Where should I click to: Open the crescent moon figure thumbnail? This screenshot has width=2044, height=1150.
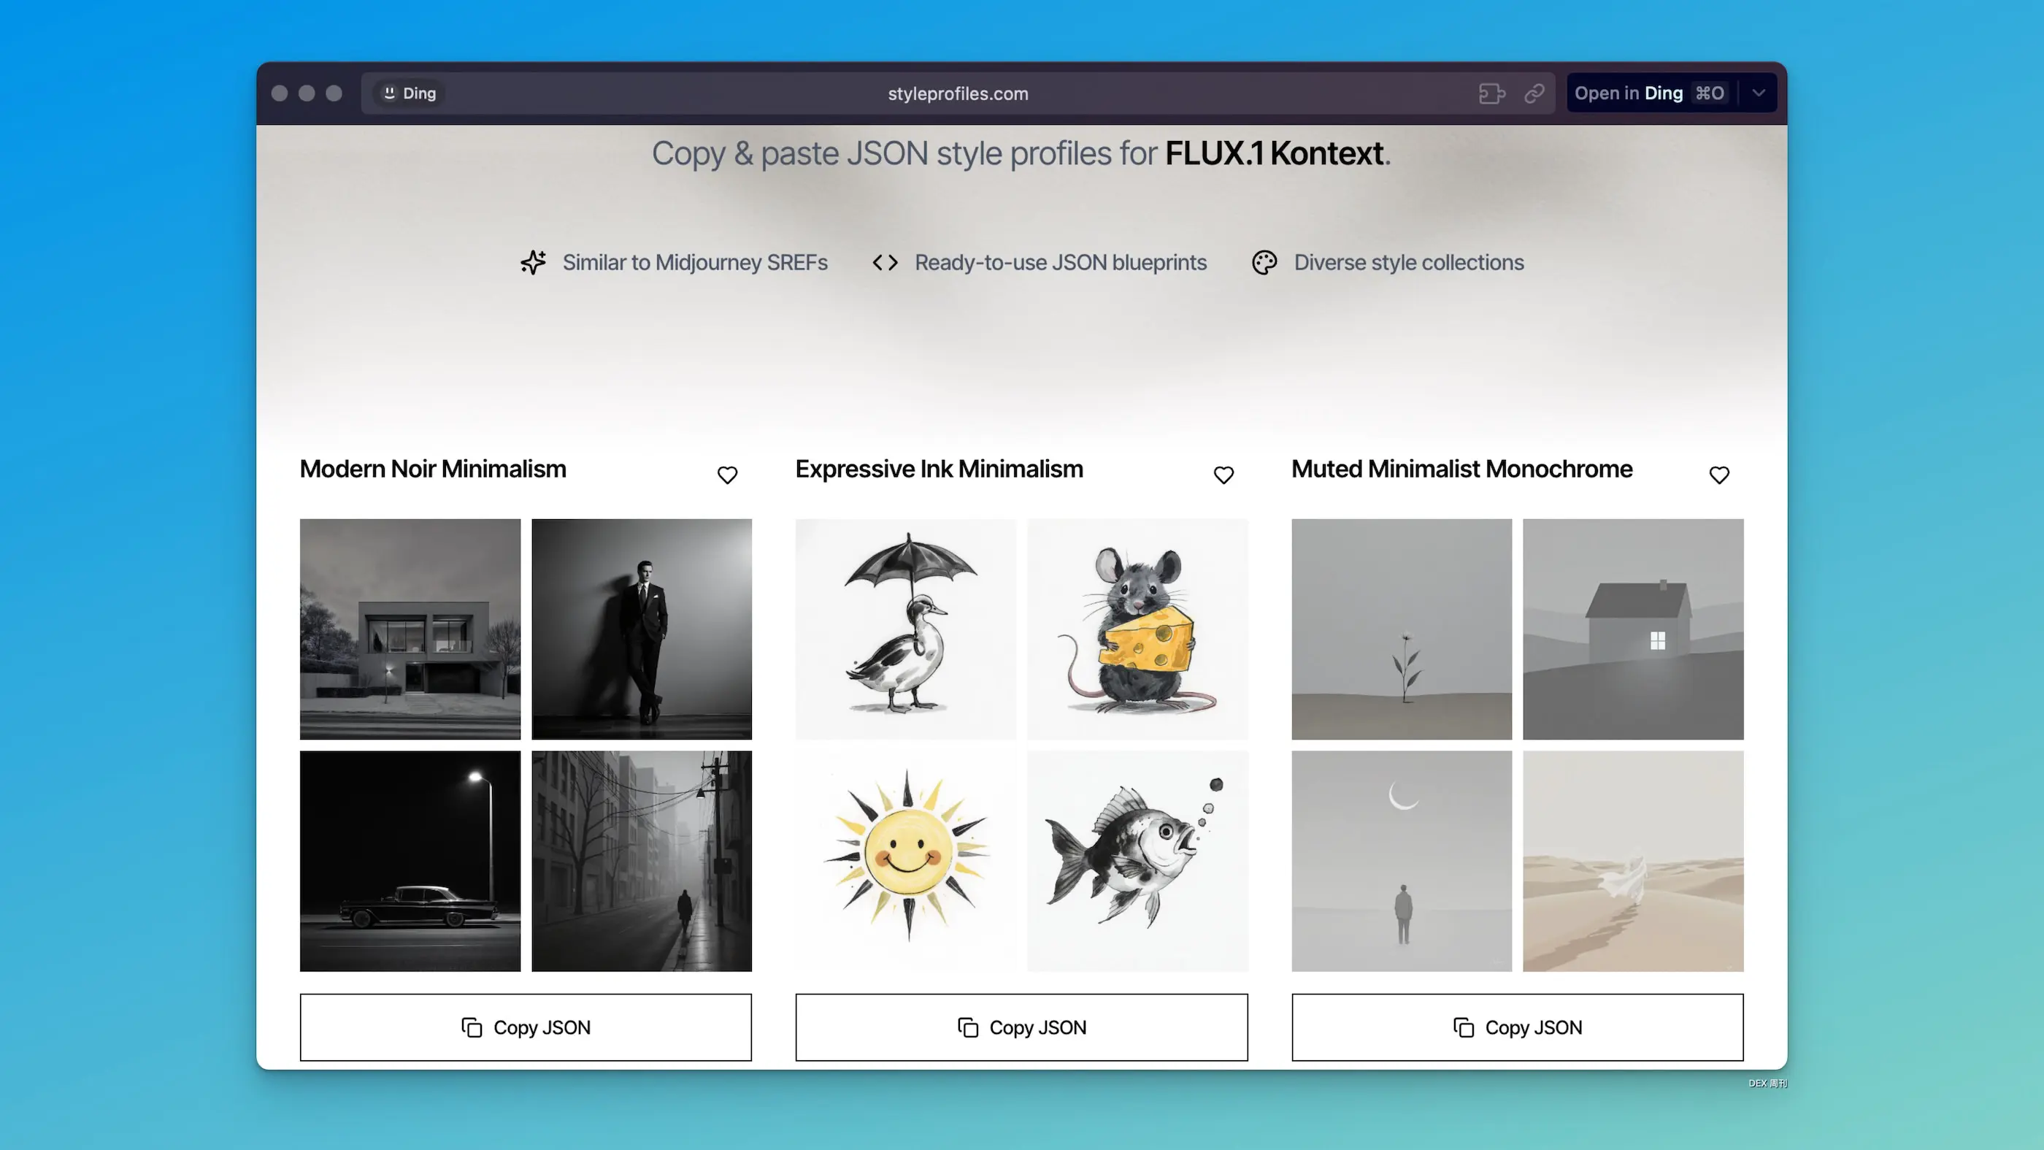pos(1402,860)
